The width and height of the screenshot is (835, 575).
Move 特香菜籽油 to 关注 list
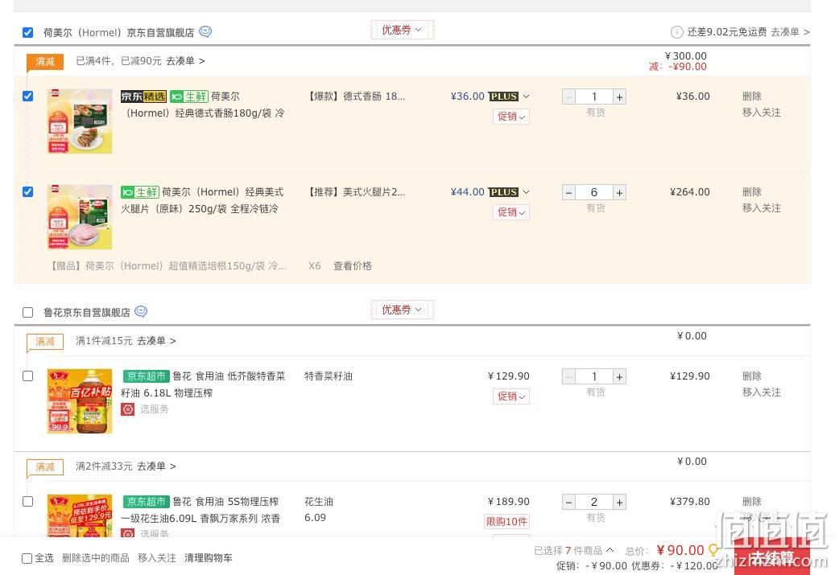(x=762, y=392)
